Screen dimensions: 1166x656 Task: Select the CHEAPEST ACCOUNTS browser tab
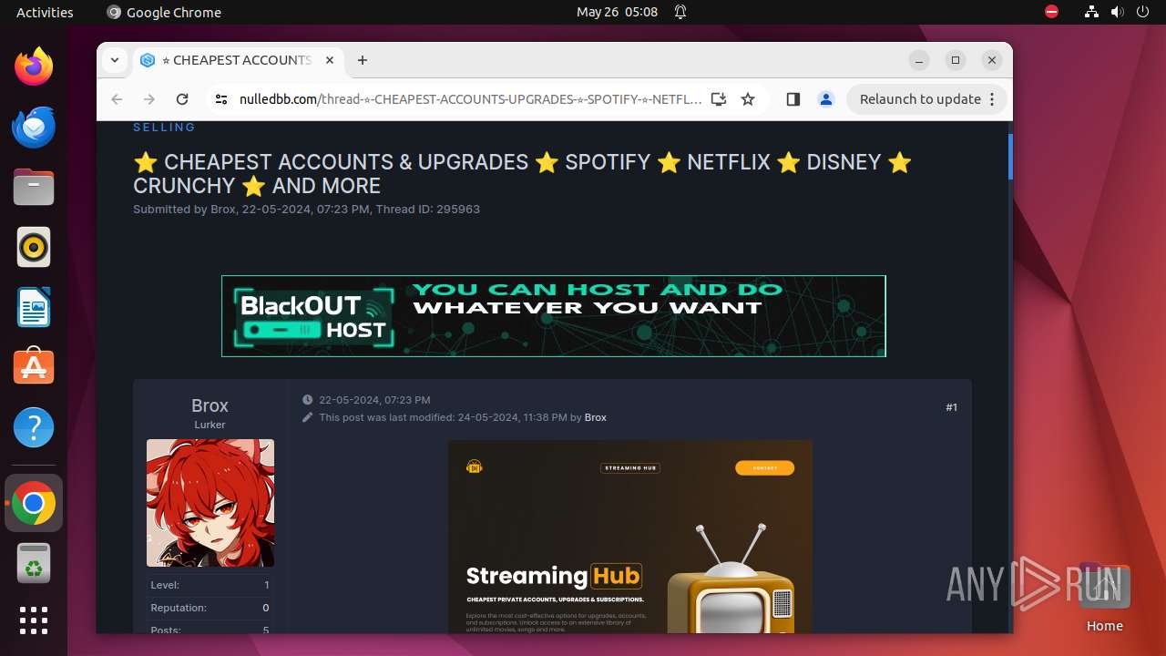239,60
